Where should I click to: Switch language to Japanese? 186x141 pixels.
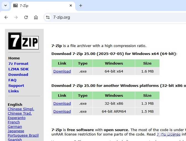click(x=16, y=131)
